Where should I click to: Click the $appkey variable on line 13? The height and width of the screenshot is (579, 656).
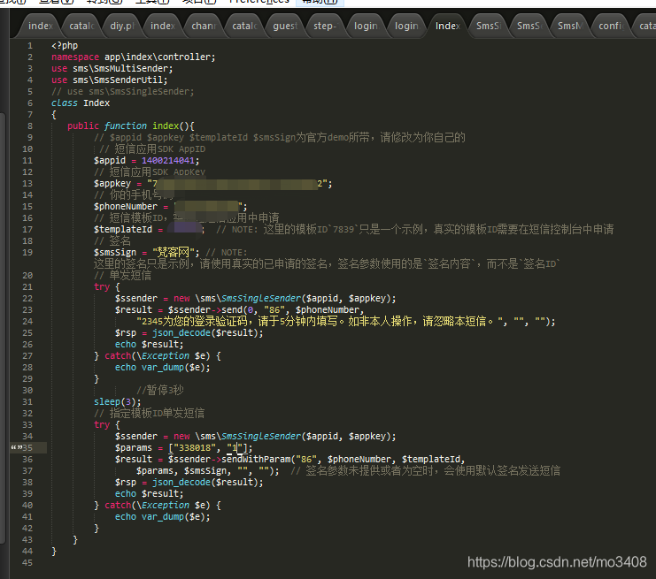(x=112, y=183)
